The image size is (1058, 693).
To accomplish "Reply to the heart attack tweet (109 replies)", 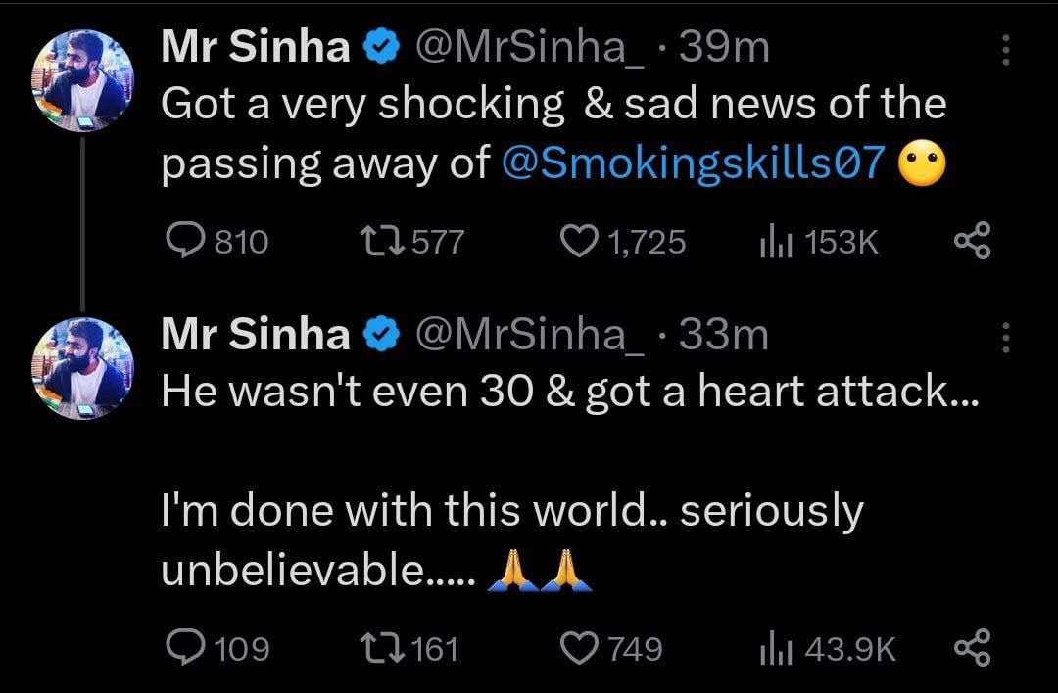I will pyautogui.click(x=184, y=648).
